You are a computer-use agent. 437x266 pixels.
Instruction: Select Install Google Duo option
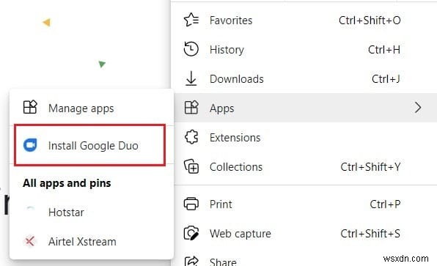89,145
